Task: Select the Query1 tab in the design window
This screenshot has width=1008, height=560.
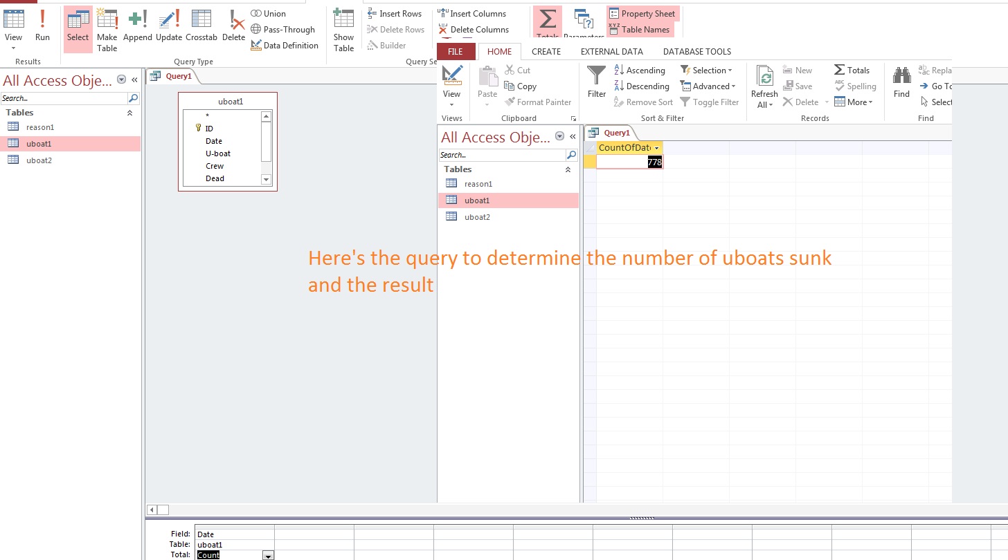Action: [x=172, y=76]
